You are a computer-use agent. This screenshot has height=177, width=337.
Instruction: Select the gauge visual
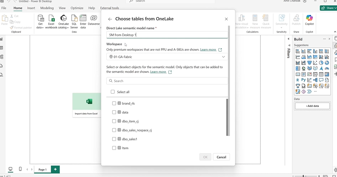tap(327, 69)
